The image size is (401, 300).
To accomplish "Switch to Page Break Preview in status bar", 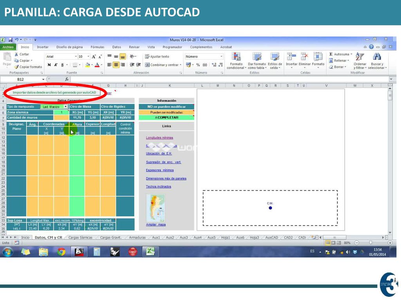I will pyautogui.click(x=339, y=243).
